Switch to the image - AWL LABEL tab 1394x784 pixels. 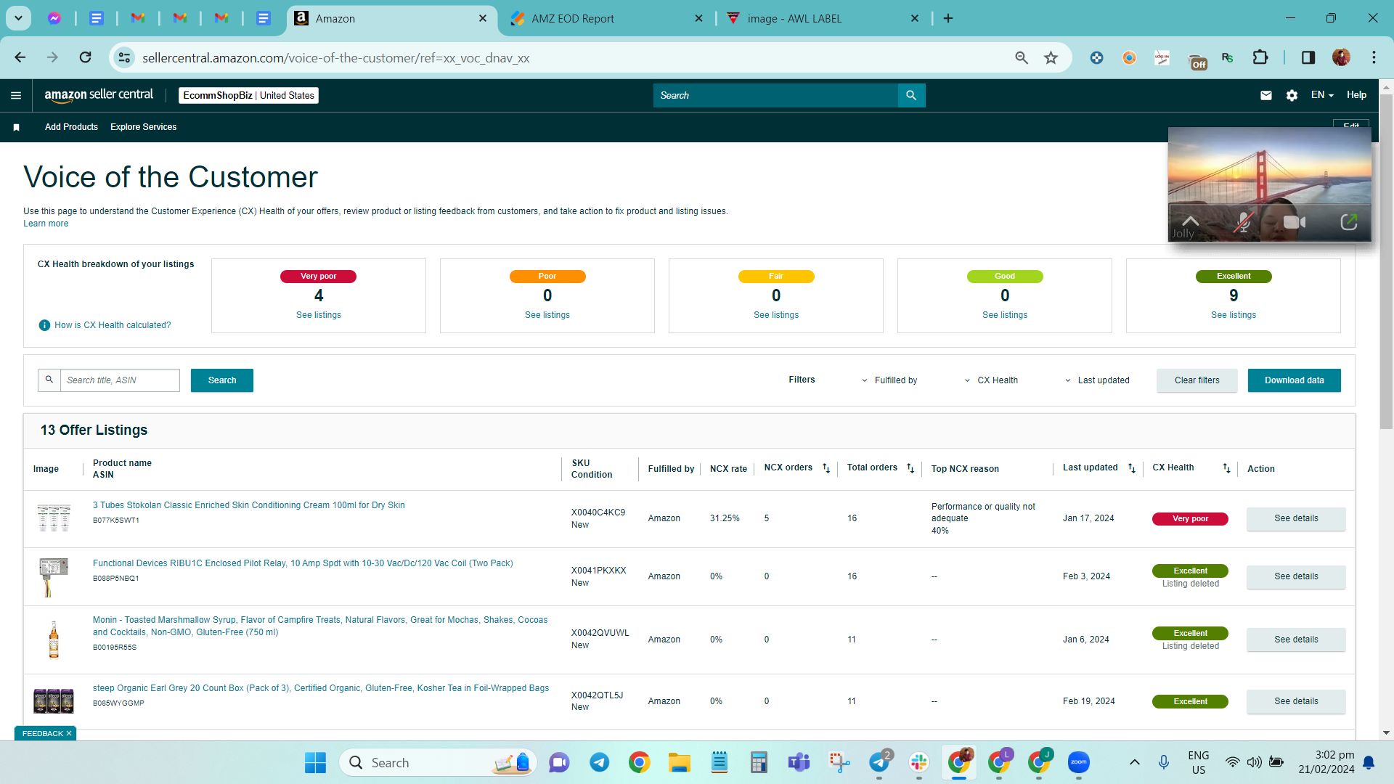[823, 19]
